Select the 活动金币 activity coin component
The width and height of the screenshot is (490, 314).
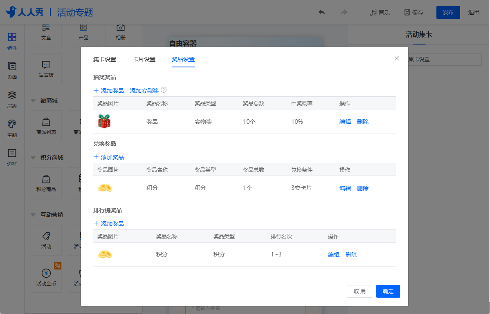[x=46, y=277]
